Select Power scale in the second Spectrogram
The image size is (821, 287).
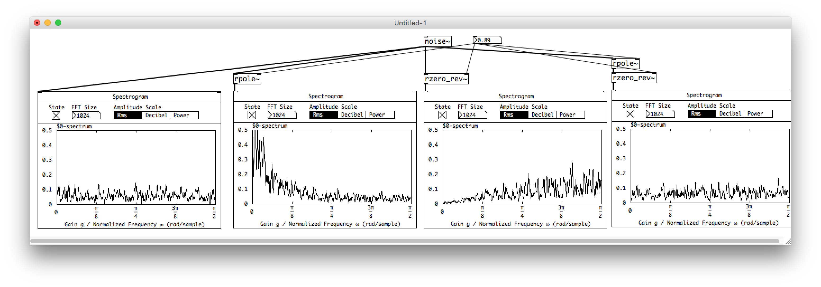point(380,114)
